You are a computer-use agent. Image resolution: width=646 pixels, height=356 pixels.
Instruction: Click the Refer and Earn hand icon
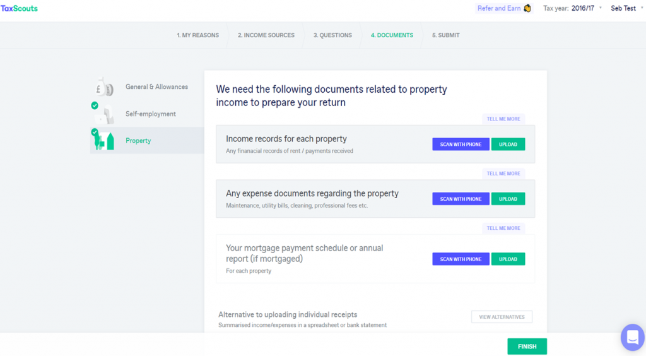click(527, 8)
